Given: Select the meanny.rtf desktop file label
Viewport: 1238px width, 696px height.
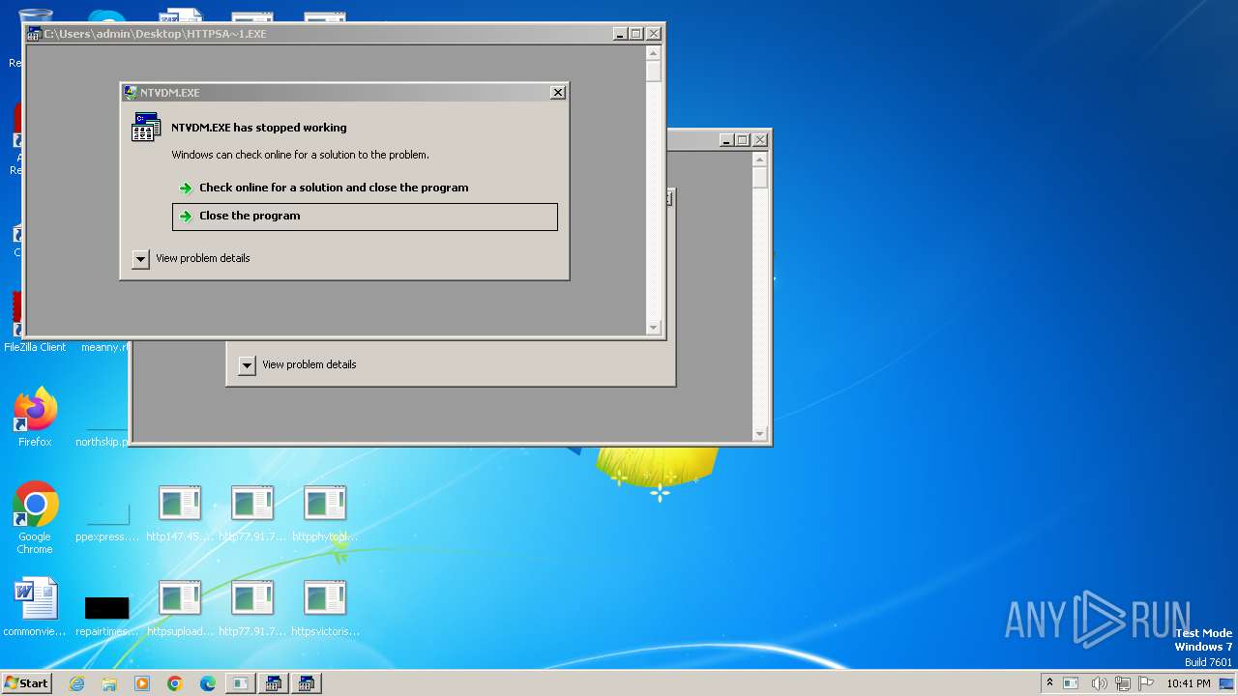Looking at the screenshot, I should coord(104,347).
